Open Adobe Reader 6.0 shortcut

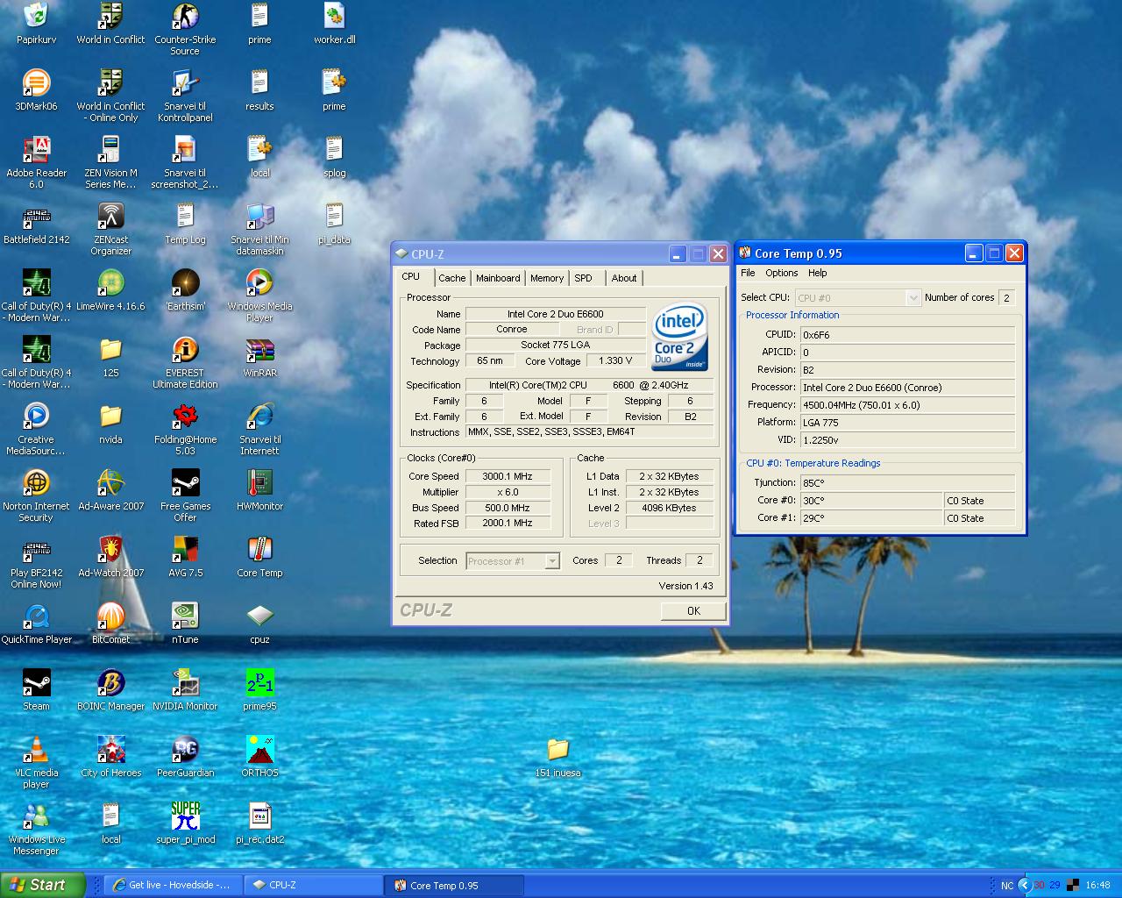[x=36, y=149]
